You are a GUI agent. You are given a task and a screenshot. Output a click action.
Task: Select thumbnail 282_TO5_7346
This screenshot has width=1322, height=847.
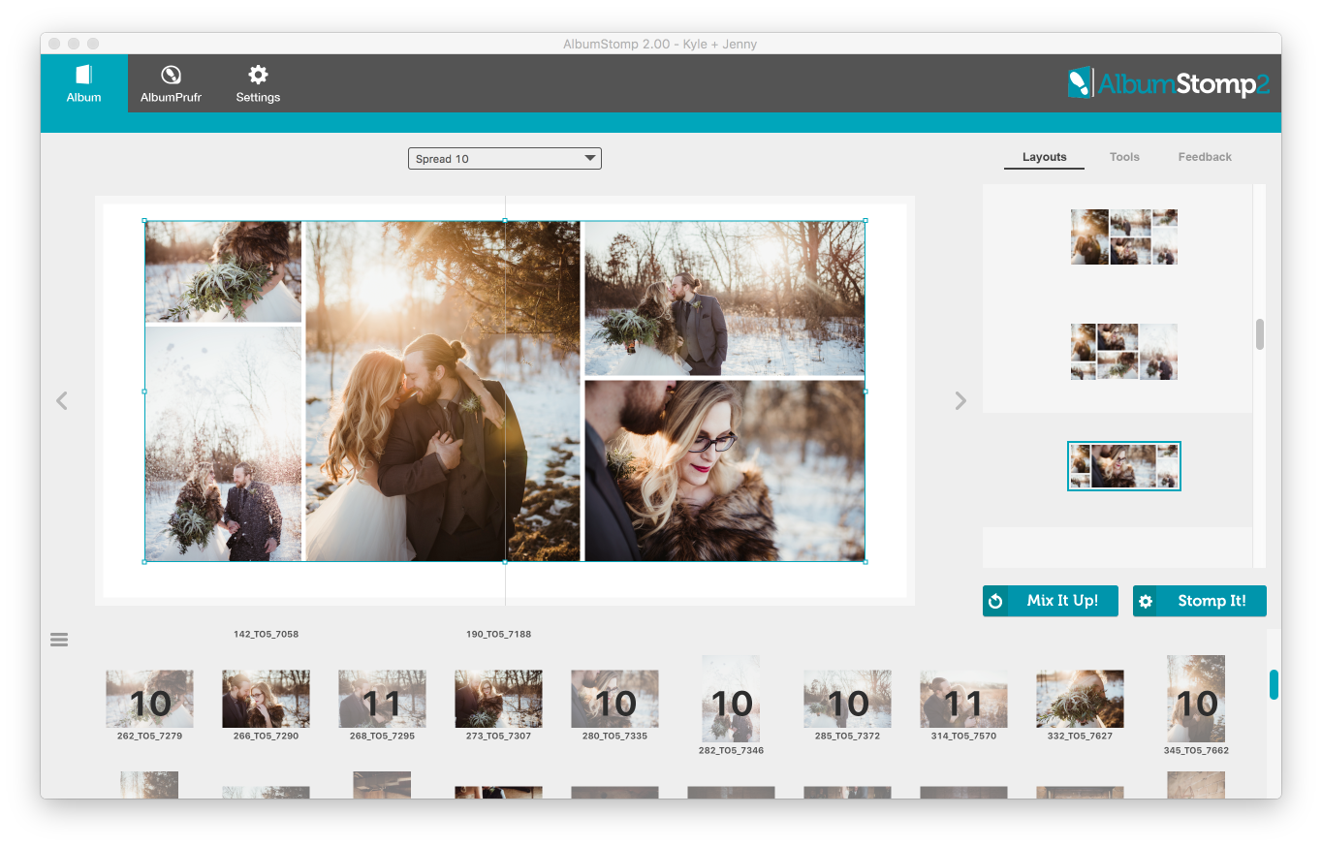[x=731, y=699]
